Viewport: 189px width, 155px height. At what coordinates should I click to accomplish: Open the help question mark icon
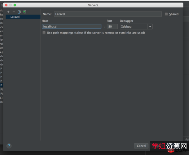[9, 146]
